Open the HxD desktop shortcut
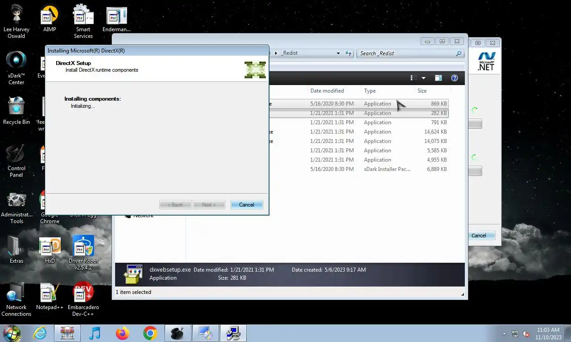The height and width of the screenshot is (342, 571). point(50,251)
